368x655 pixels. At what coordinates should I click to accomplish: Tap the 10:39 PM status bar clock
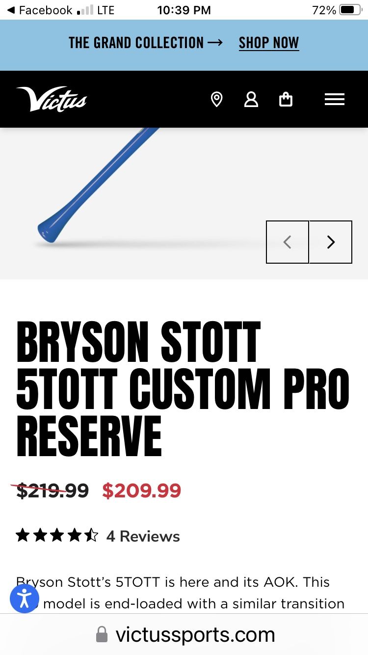[184, 10]
